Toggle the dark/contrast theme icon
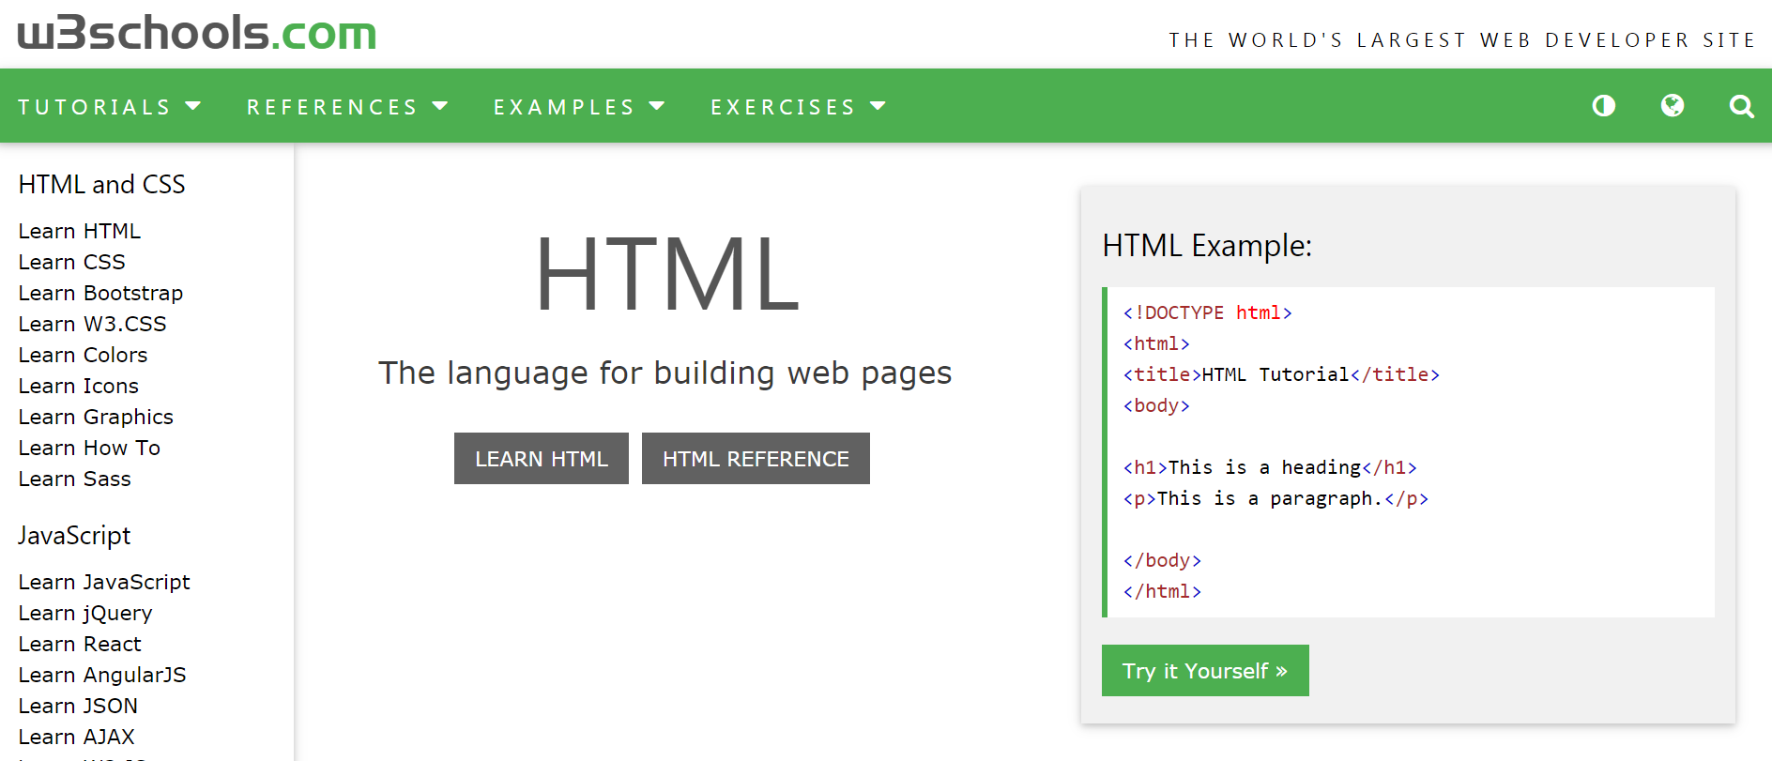The image size is (1772, 761). click(1604, 106)
